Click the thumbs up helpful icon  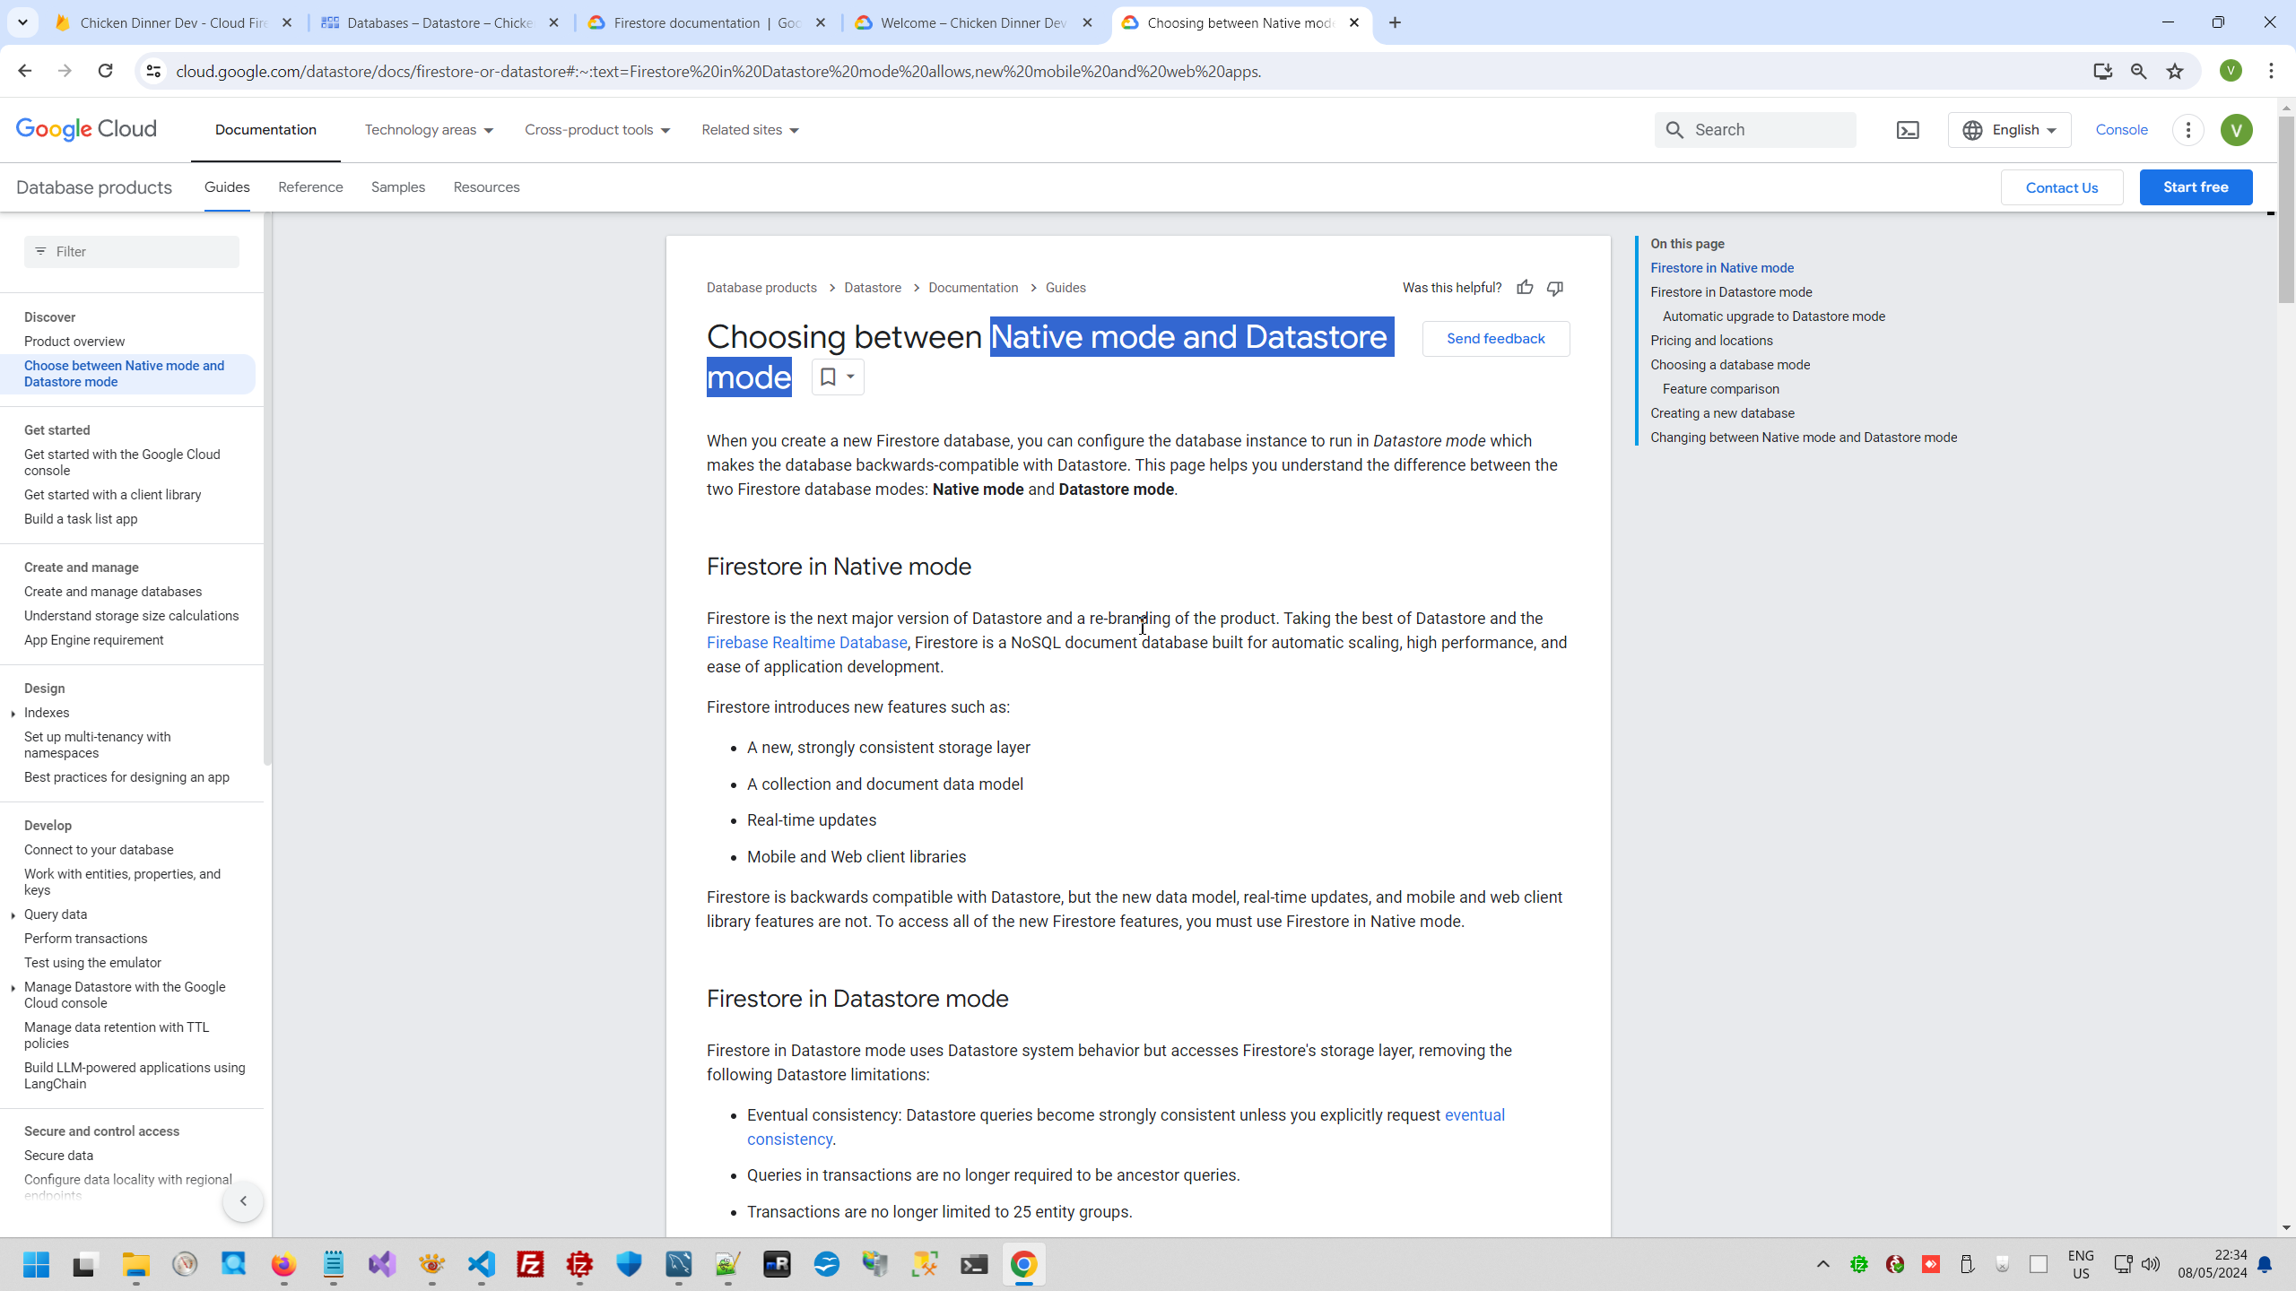(1525, 288)
